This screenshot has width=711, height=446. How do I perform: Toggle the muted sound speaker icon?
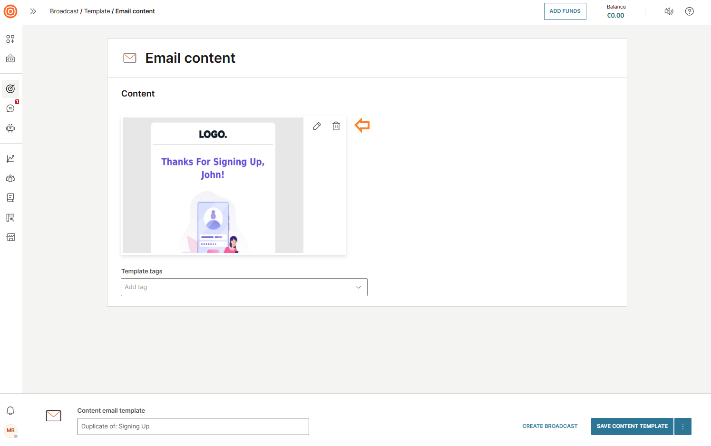pyautogui.click(x=669, y=11)
